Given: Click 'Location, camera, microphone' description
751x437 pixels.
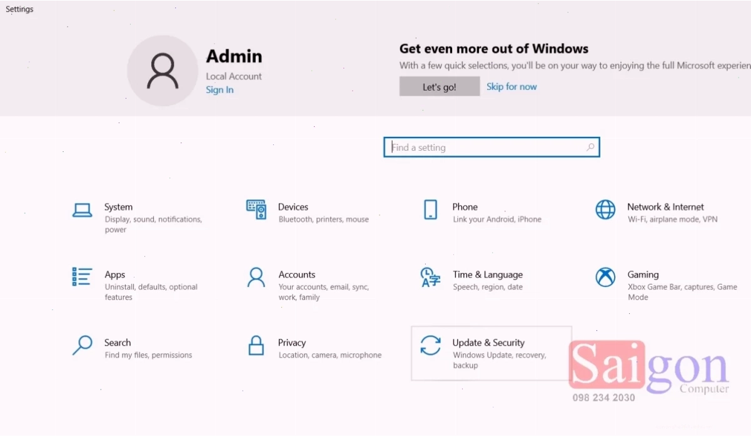Looking at the screenshot, I should [x=330, y=355].
